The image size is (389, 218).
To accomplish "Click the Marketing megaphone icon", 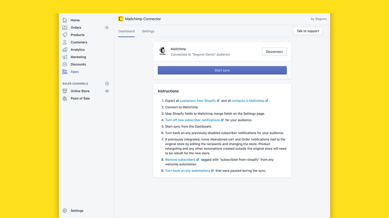I will pos(65,57).
